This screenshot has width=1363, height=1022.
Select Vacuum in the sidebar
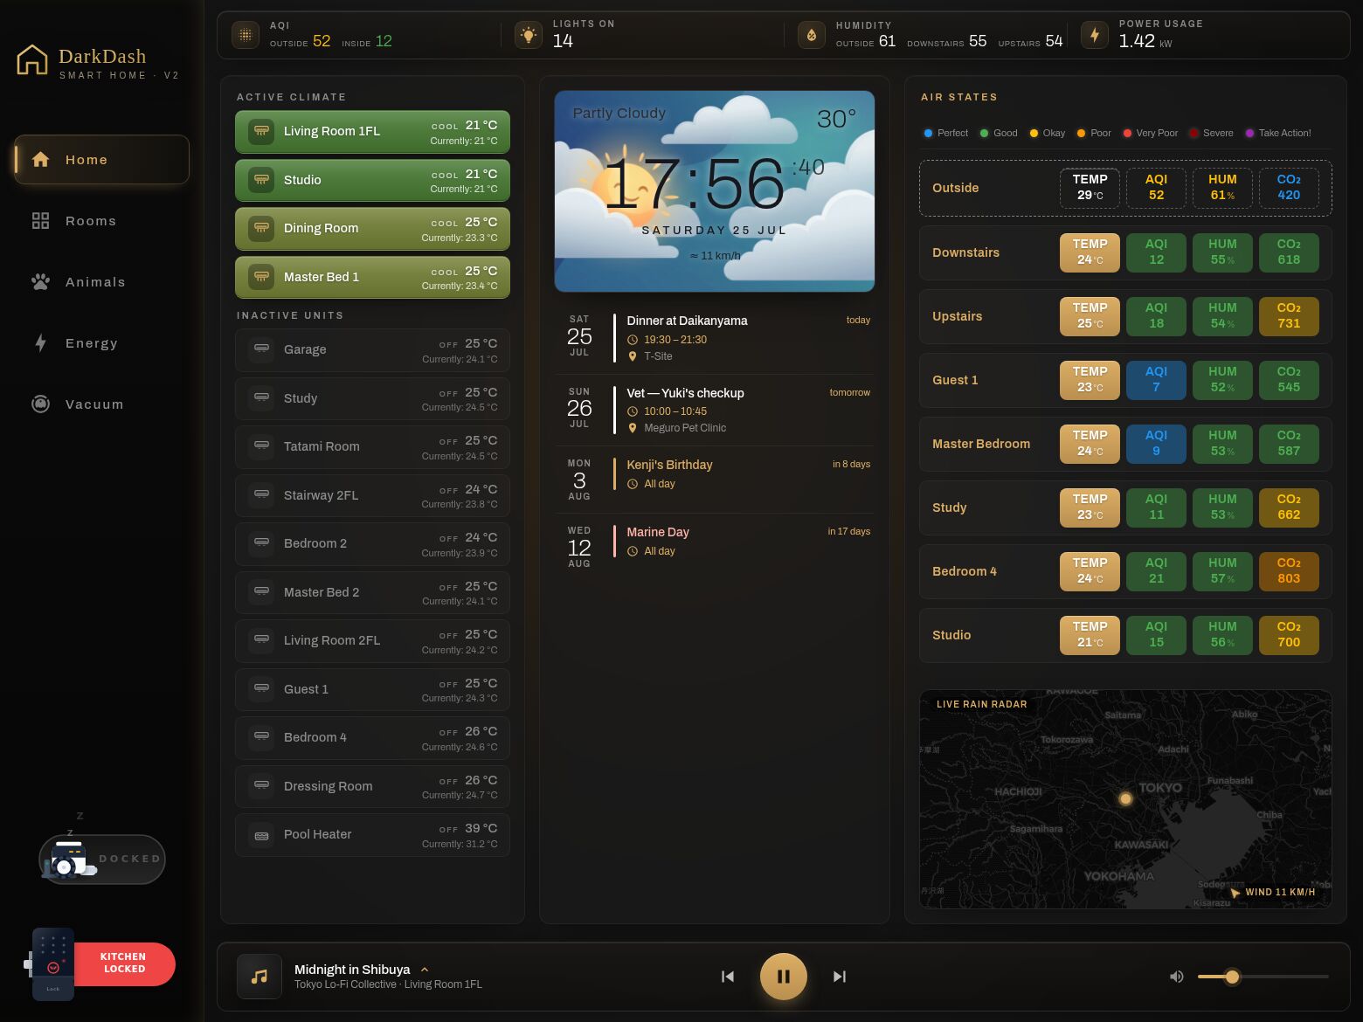101,404
